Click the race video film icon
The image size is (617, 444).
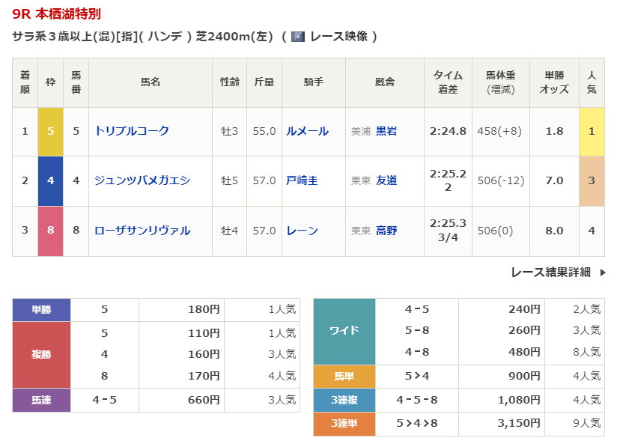297,36
